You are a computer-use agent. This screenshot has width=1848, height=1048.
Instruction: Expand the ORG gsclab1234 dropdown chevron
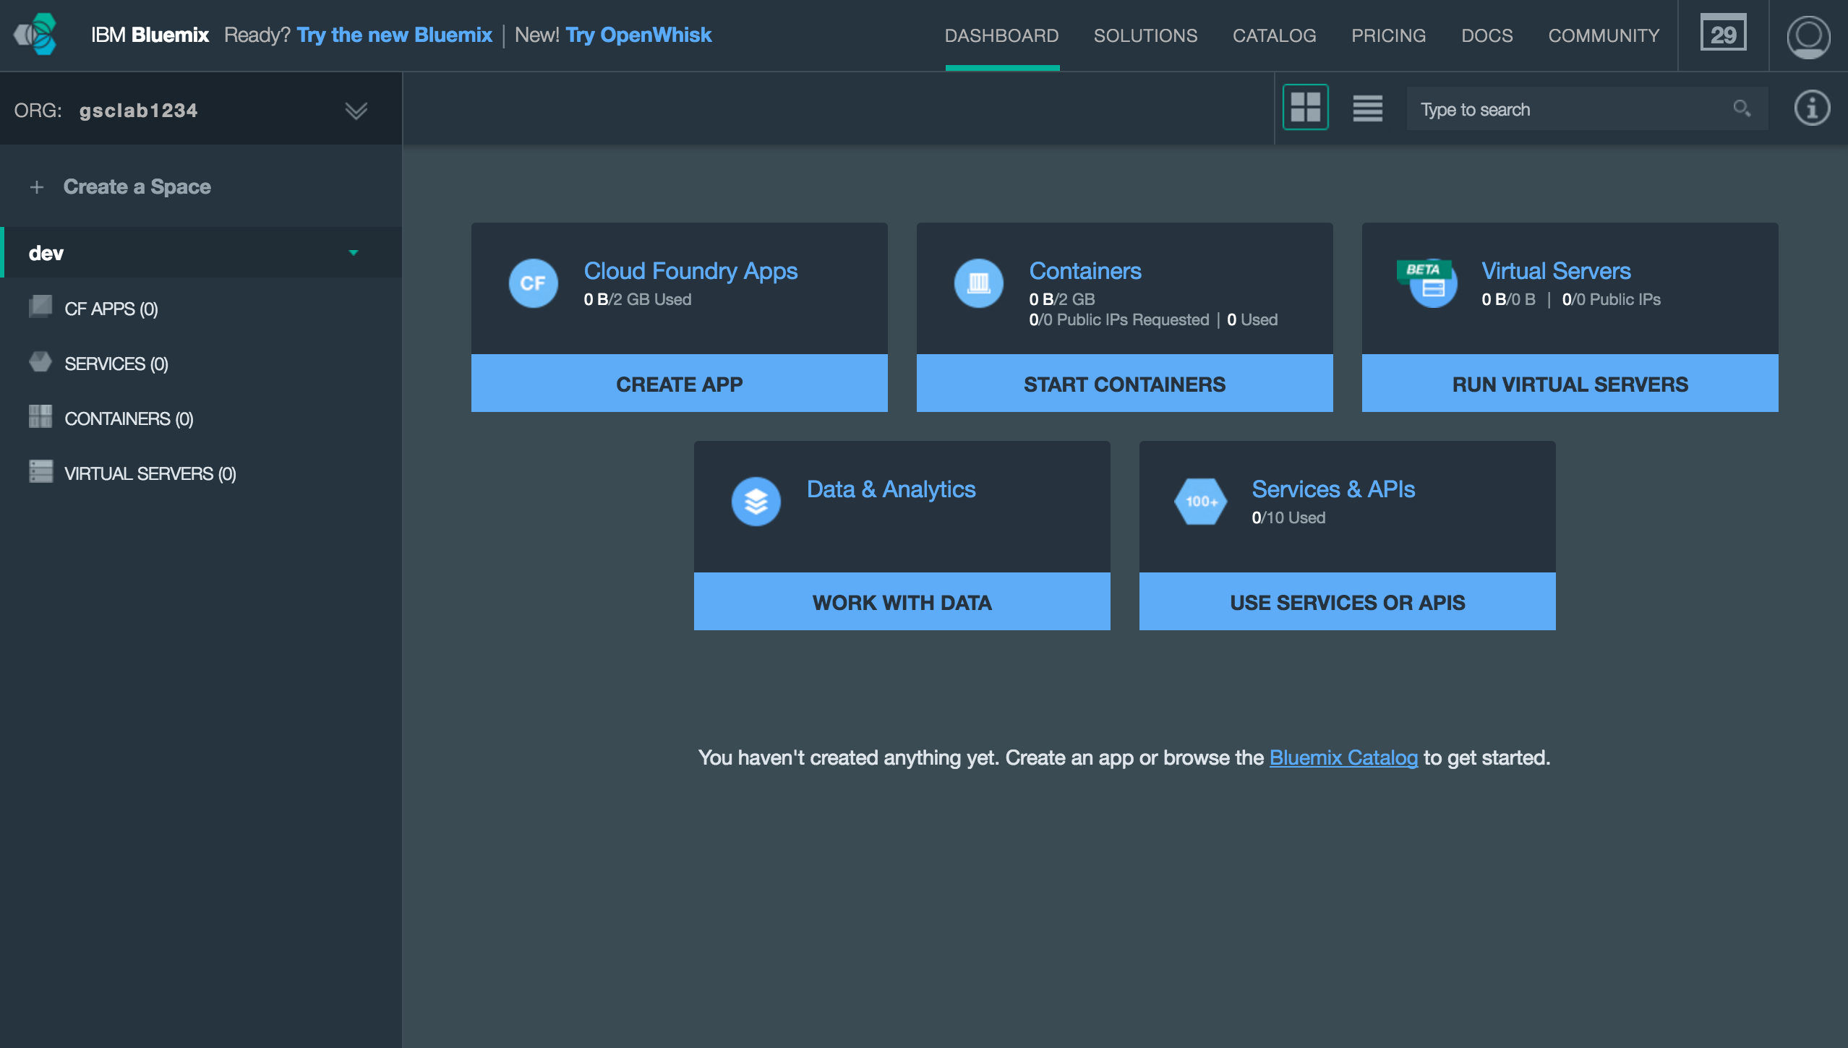356,111
